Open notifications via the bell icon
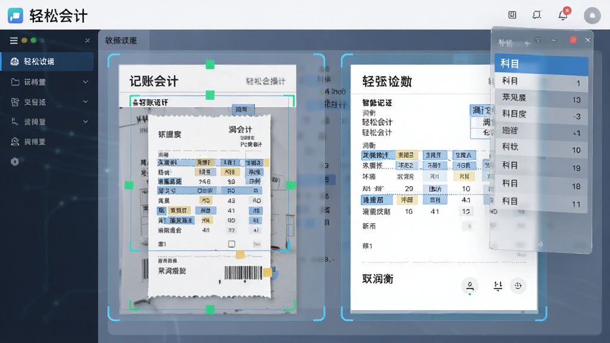The height and width of the screenshot is (343, 610). [x=563, y=15]
